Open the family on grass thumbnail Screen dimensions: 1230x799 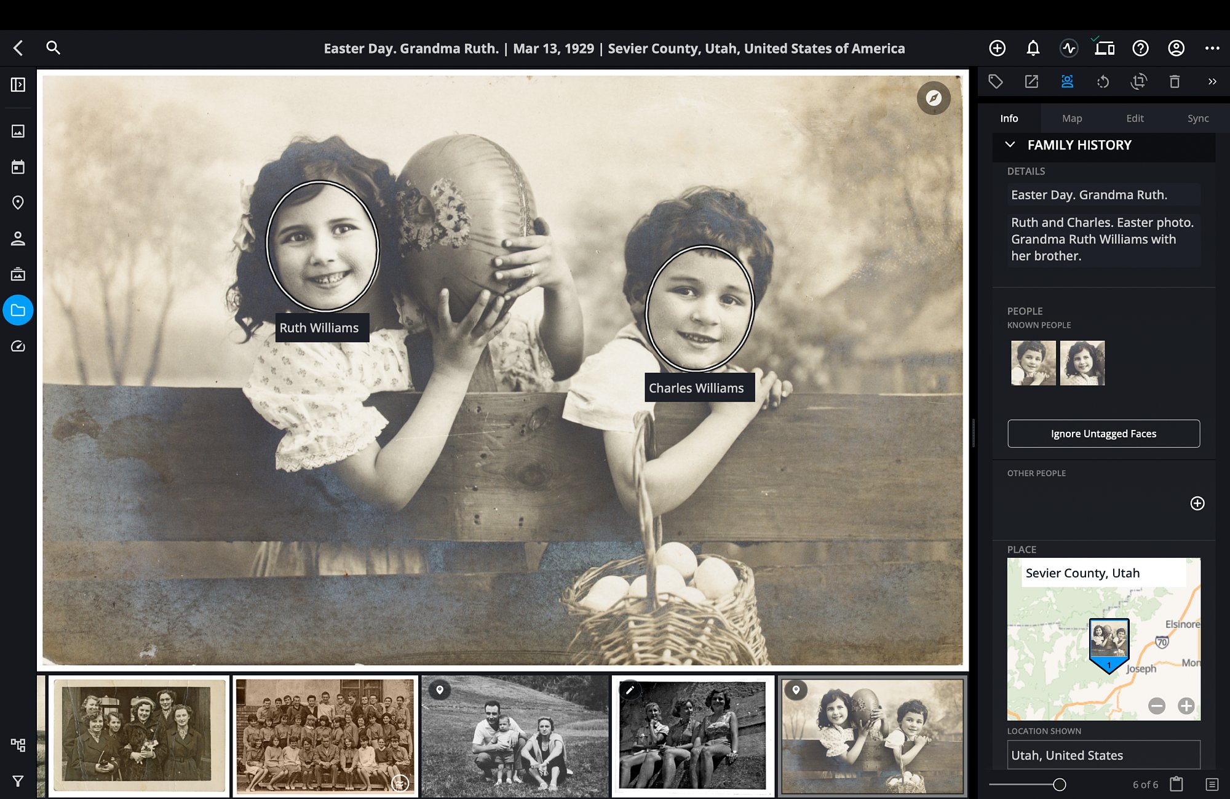515,736
